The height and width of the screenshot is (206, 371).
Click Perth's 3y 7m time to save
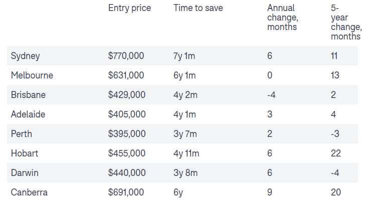click(184, 133)
